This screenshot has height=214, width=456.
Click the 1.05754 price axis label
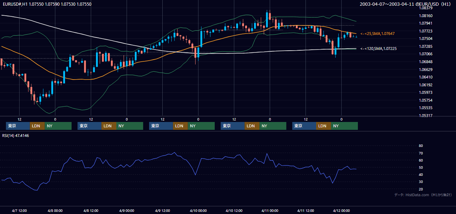[x=426, y=100]
